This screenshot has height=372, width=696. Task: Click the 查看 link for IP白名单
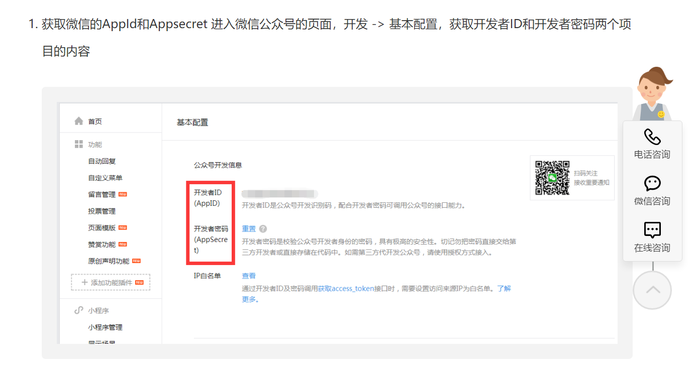pyautogui.click(x=249, y=276)
